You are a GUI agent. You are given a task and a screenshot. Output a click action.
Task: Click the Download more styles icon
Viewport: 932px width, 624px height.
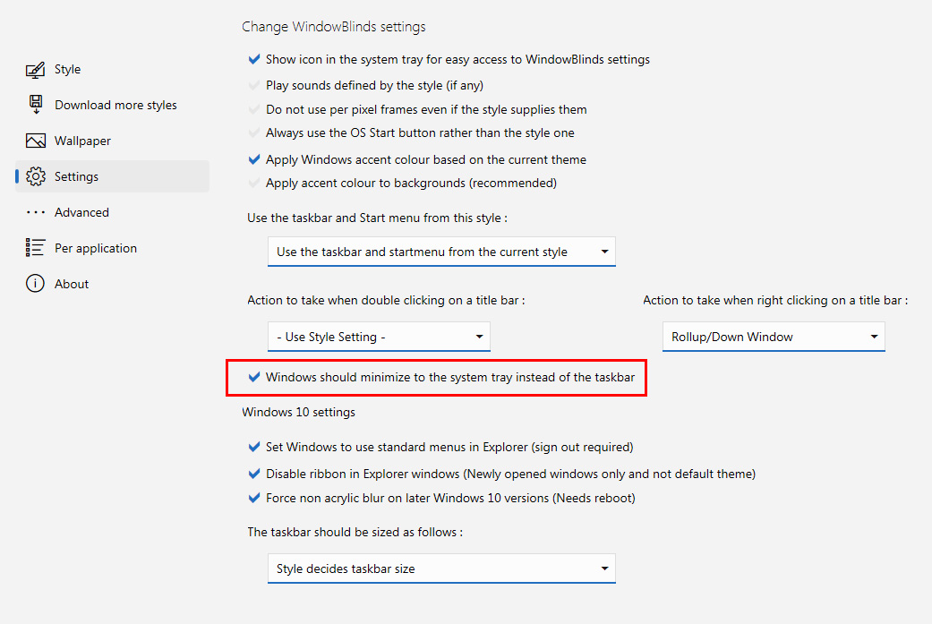click(36, 105)
